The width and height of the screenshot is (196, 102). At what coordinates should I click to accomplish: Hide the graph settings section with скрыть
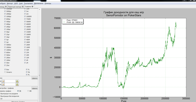point(35,88)
